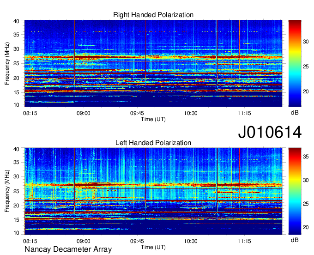
Task: Click the bottom colorbar 'dB' unit label
Action: pos(295,240)
